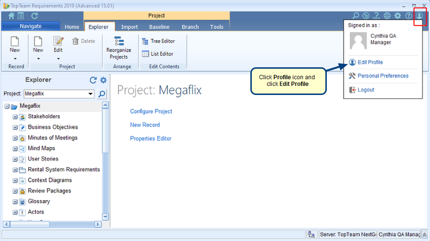Viewport: 430px width, 241px height.
Task: Click the Home house icon in top bar
Action: [x=11, y=16]
